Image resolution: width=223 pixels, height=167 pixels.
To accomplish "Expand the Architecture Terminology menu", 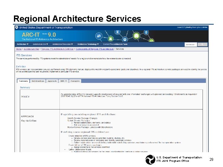I will (88, 44).
